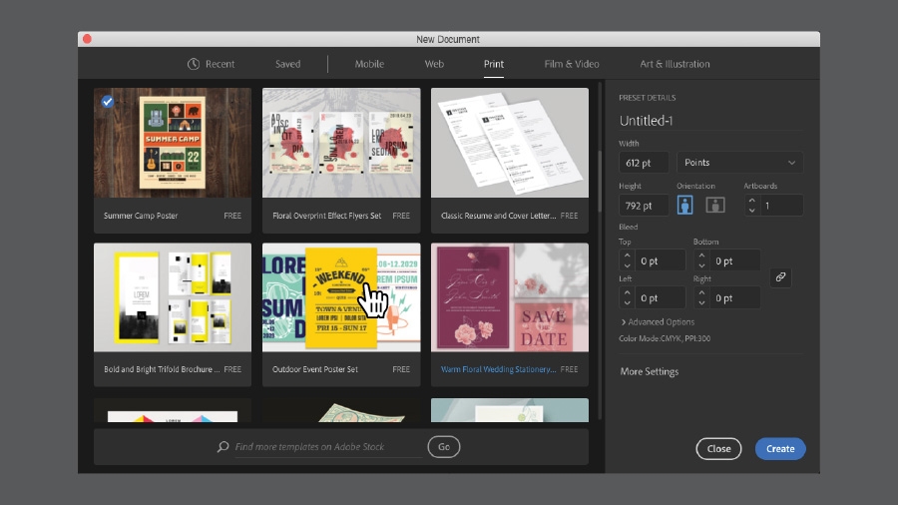Screen dimensions: 898x505
Task: Switch to the Recent tab
Action: pos(211,64)
